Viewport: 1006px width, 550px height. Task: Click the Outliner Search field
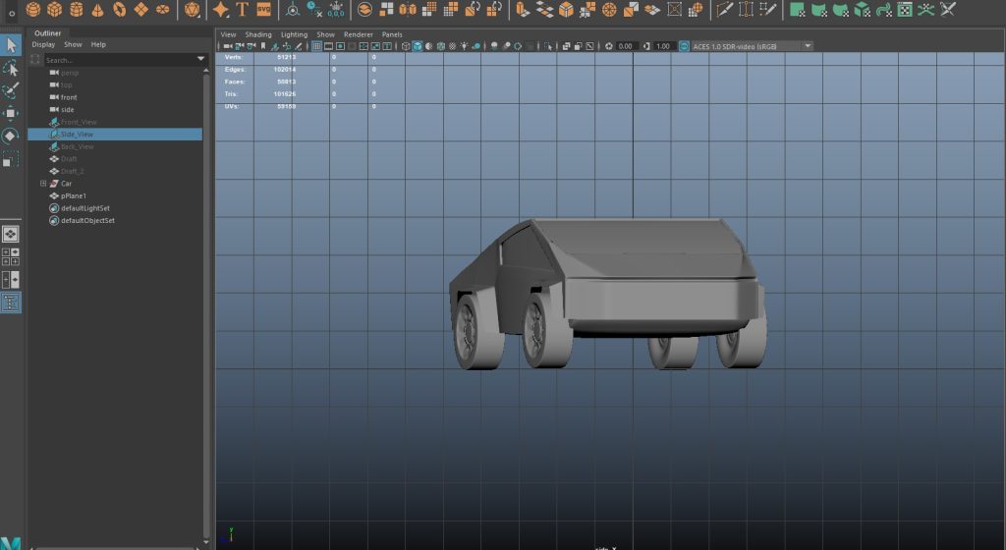[119, 60]
